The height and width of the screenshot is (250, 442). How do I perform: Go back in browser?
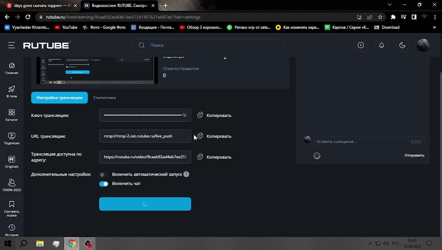coord(7,17)
